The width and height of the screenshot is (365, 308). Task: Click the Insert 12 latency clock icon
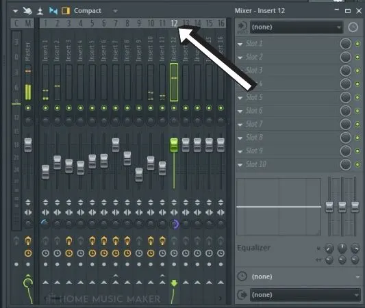click(x=174, y=253)
